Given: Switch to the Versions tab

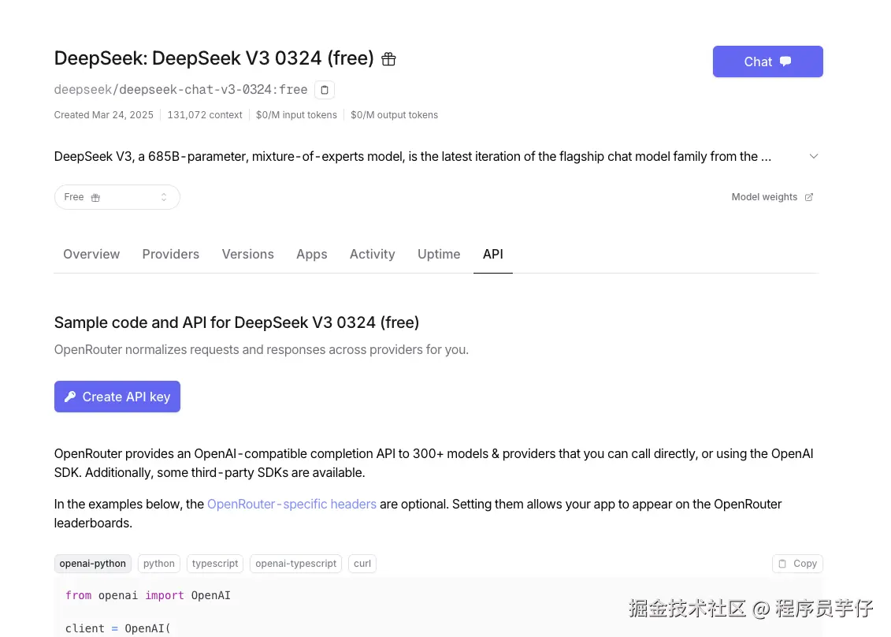Looking at the screenshot, I should click(x=247, y=254).
